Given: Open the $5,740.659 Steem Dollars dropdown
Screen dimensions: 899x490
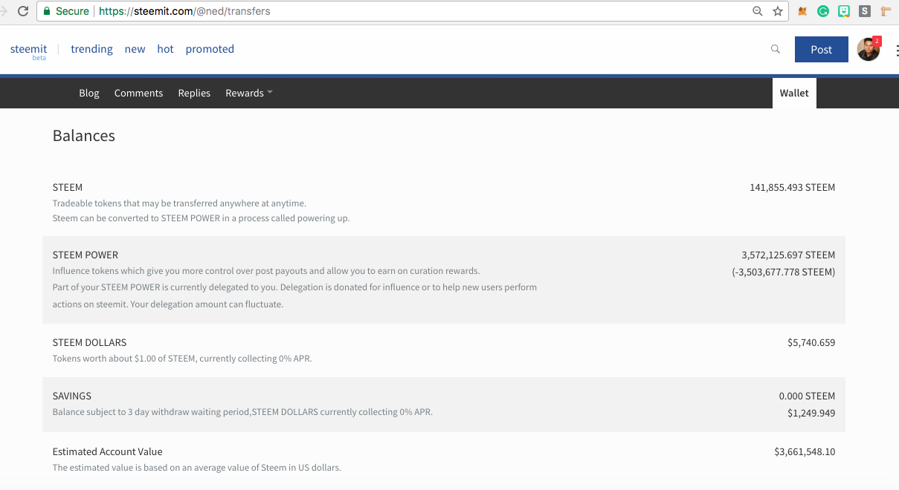Looking at the screenshot, I should (811, 343).
